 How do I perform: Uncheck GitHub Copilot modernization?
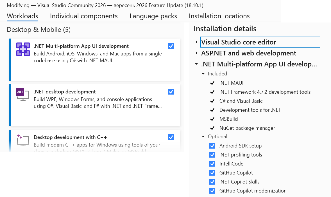point(212,191)
